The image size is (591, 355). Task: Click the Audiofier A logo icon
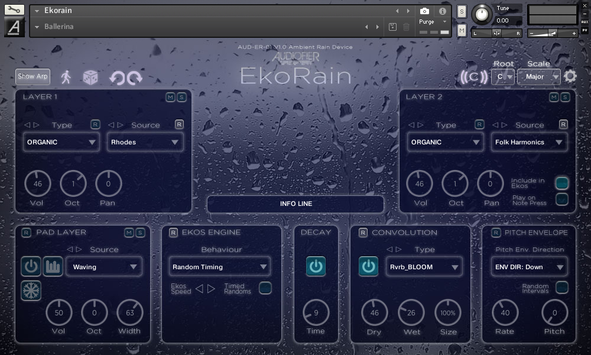[14, 27]
